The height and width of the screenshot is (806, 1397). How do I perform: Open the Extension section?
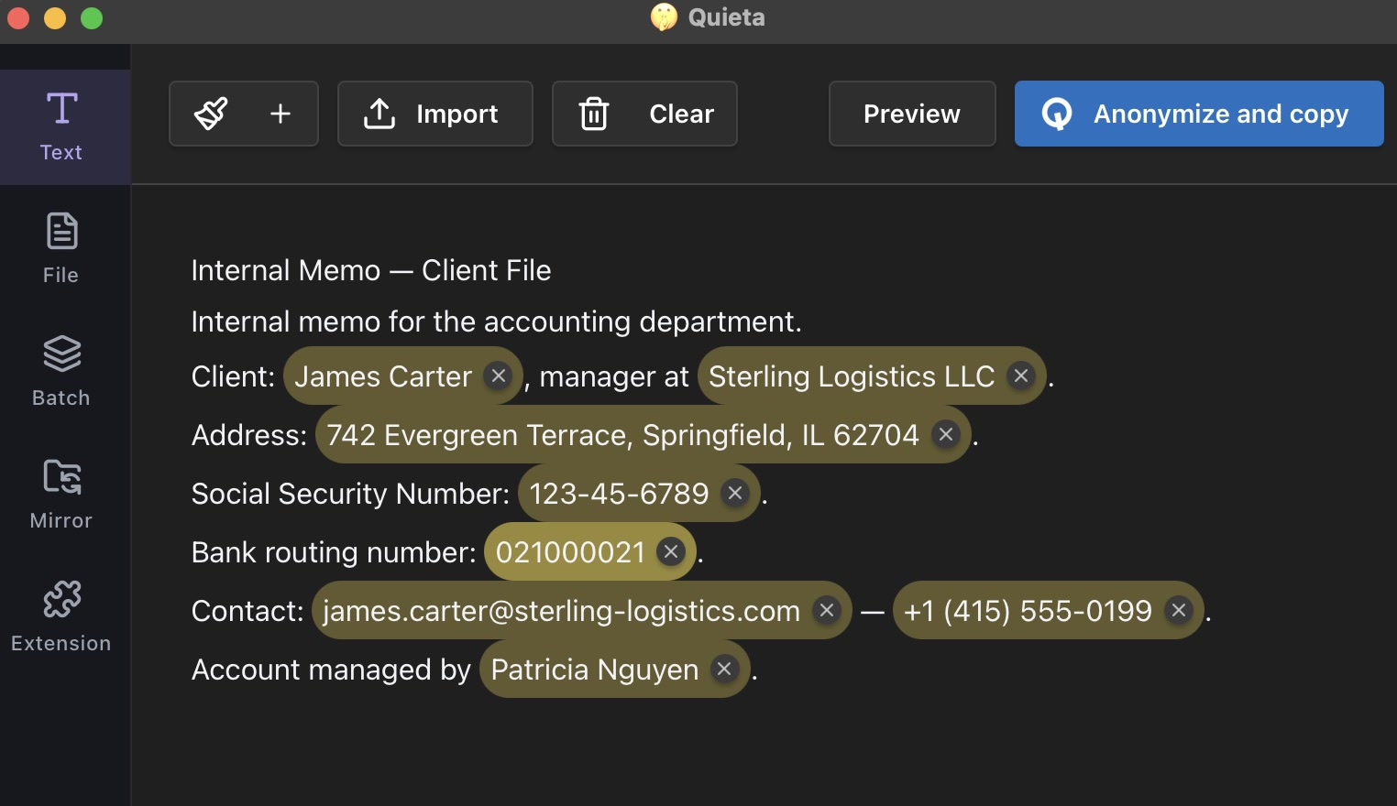pyautogui.click(x=61, y=617)
